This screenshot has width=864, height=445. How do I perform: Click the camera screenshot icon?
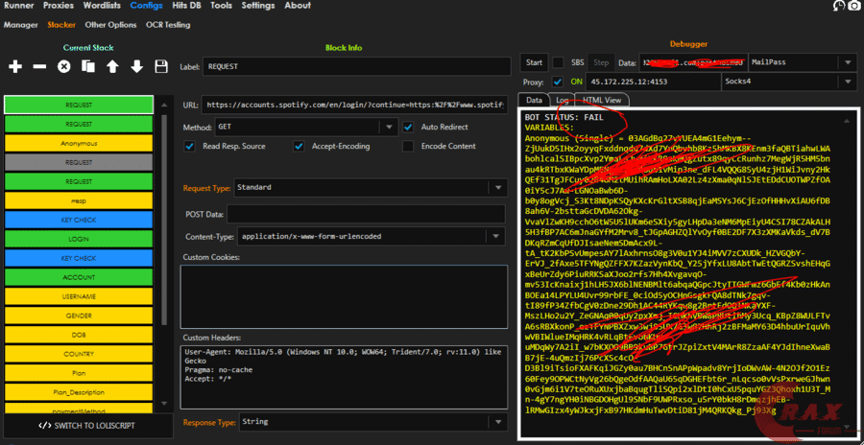pyautogui.click(x=852, y=7)
